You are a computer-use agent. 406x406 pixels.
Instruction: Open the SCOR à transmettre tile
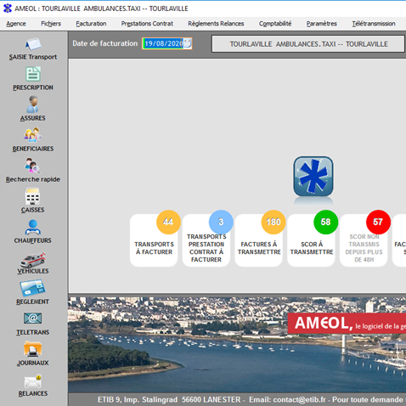[312, 240]
